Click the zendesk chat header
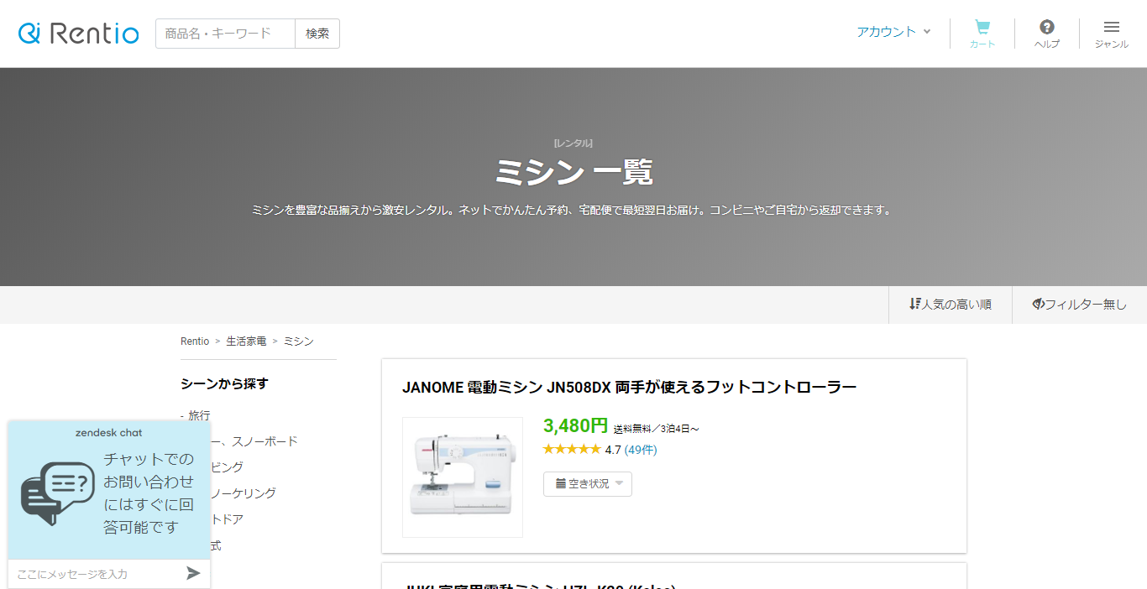 [x=109, y=433]
